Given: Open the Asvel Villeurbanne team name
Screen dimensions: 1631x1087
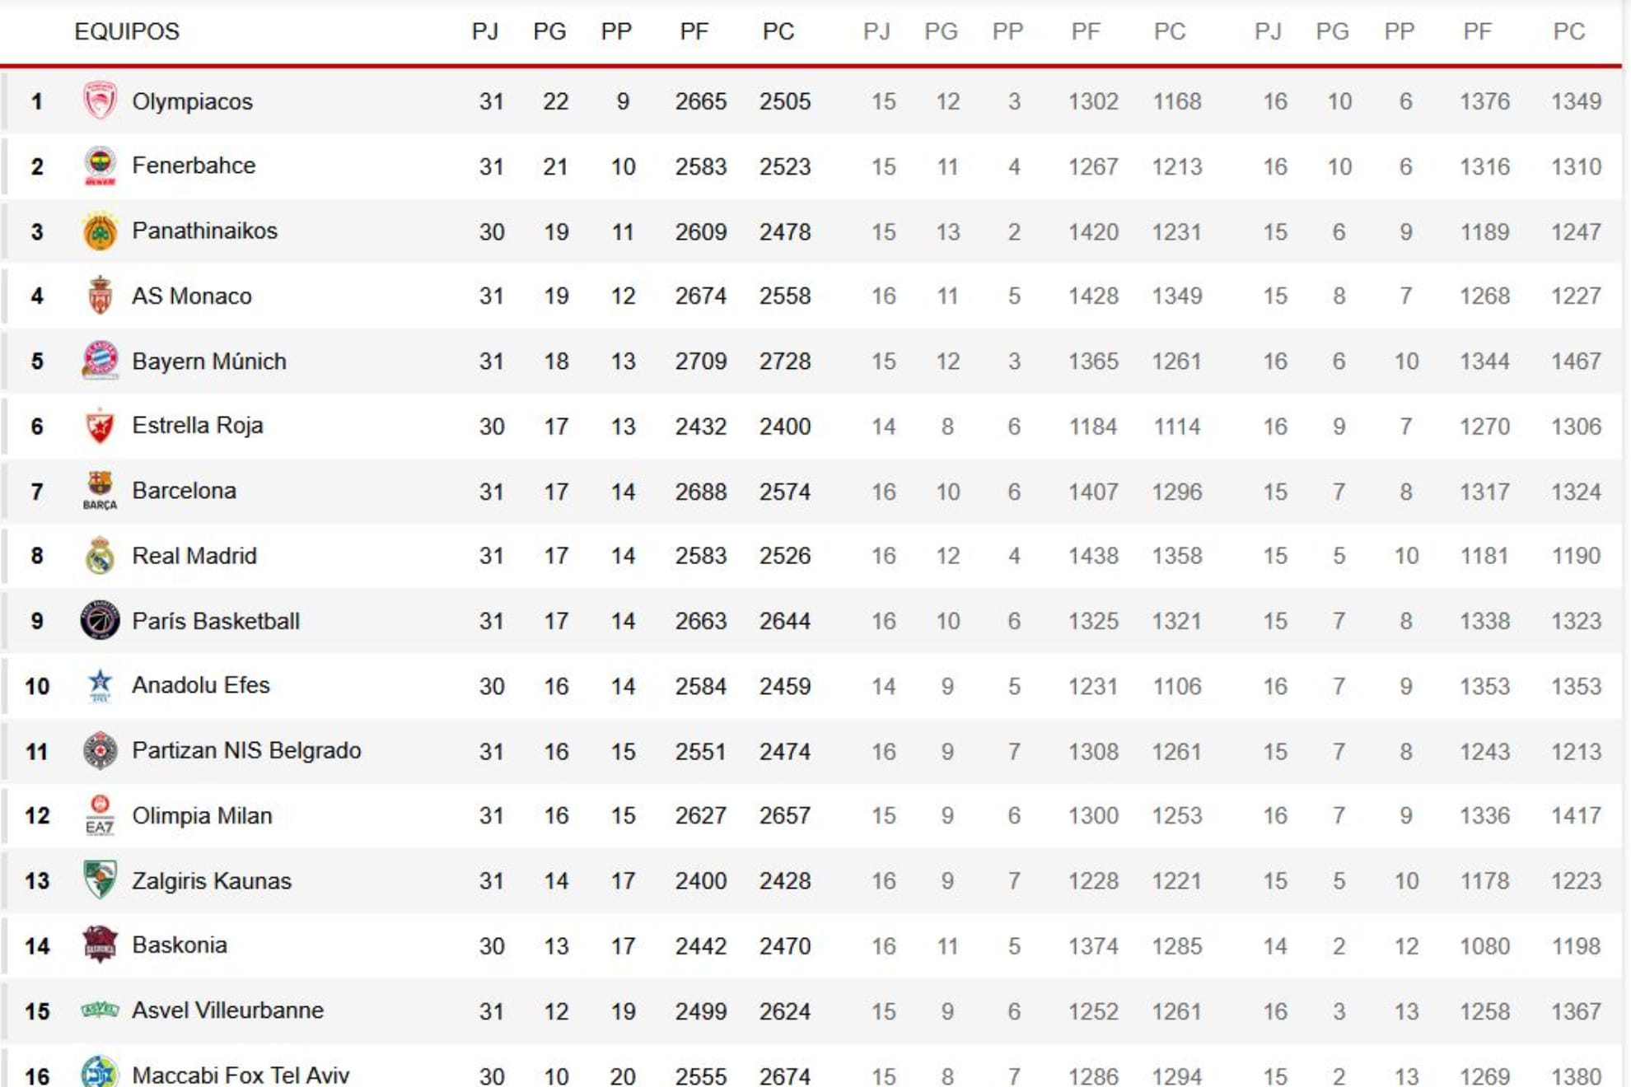Looking at the screenshot, I should point(227,1010).
